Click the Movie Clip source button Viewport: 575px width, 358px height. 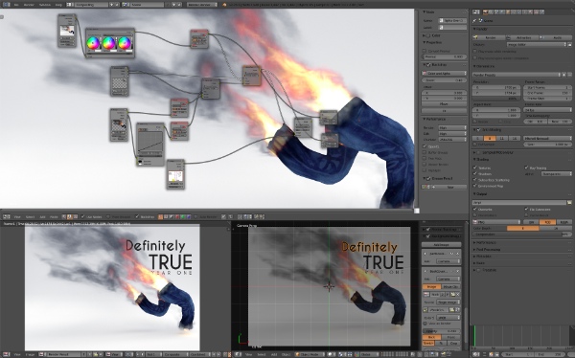450,286
